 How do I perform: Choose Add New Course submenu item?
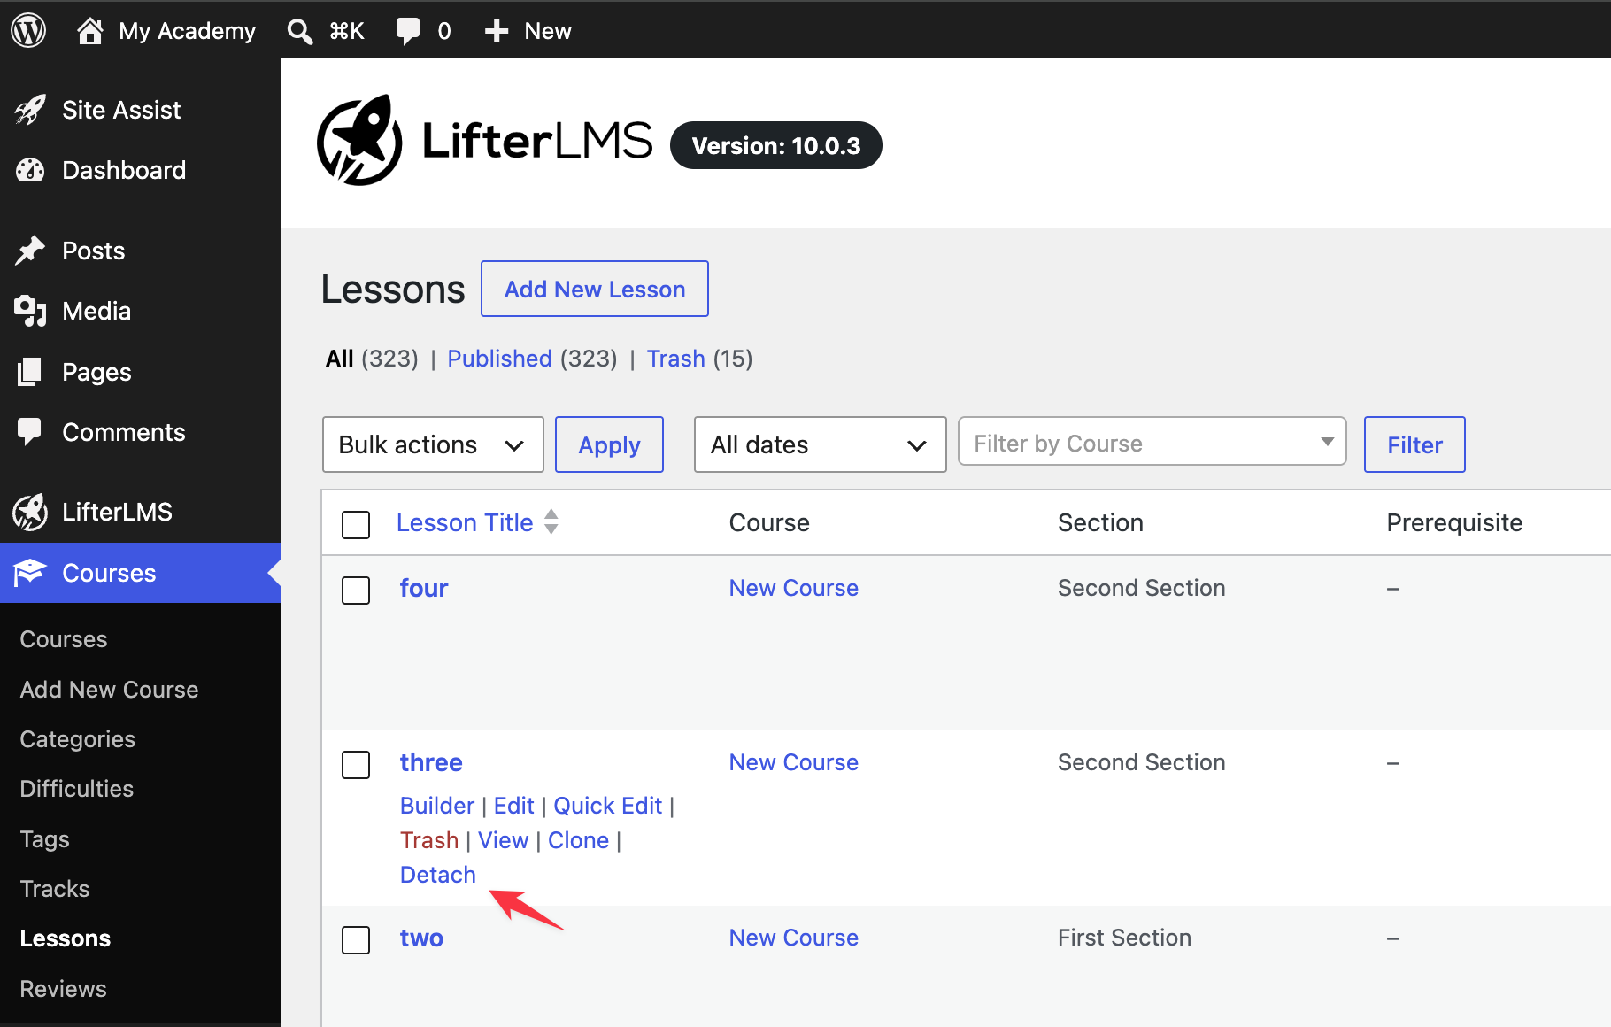click(x=109, y=690)
